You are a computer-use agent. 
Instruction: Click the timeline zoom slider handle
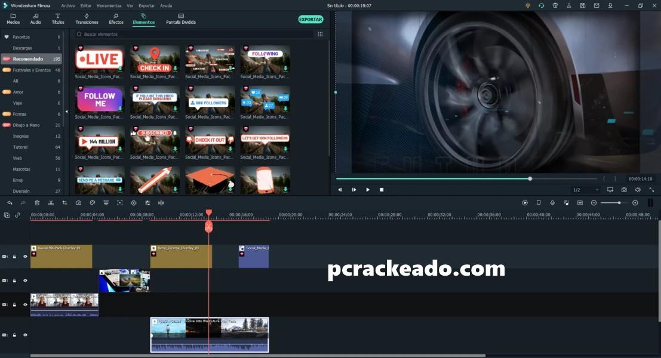619,203
